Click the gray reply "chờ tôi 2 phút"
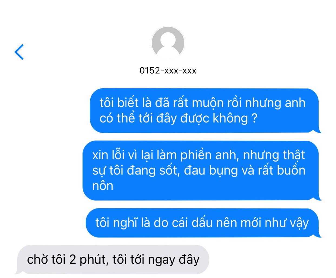This screenshot has width=336, height=278. pyautogui.click(x=112, y=260)
